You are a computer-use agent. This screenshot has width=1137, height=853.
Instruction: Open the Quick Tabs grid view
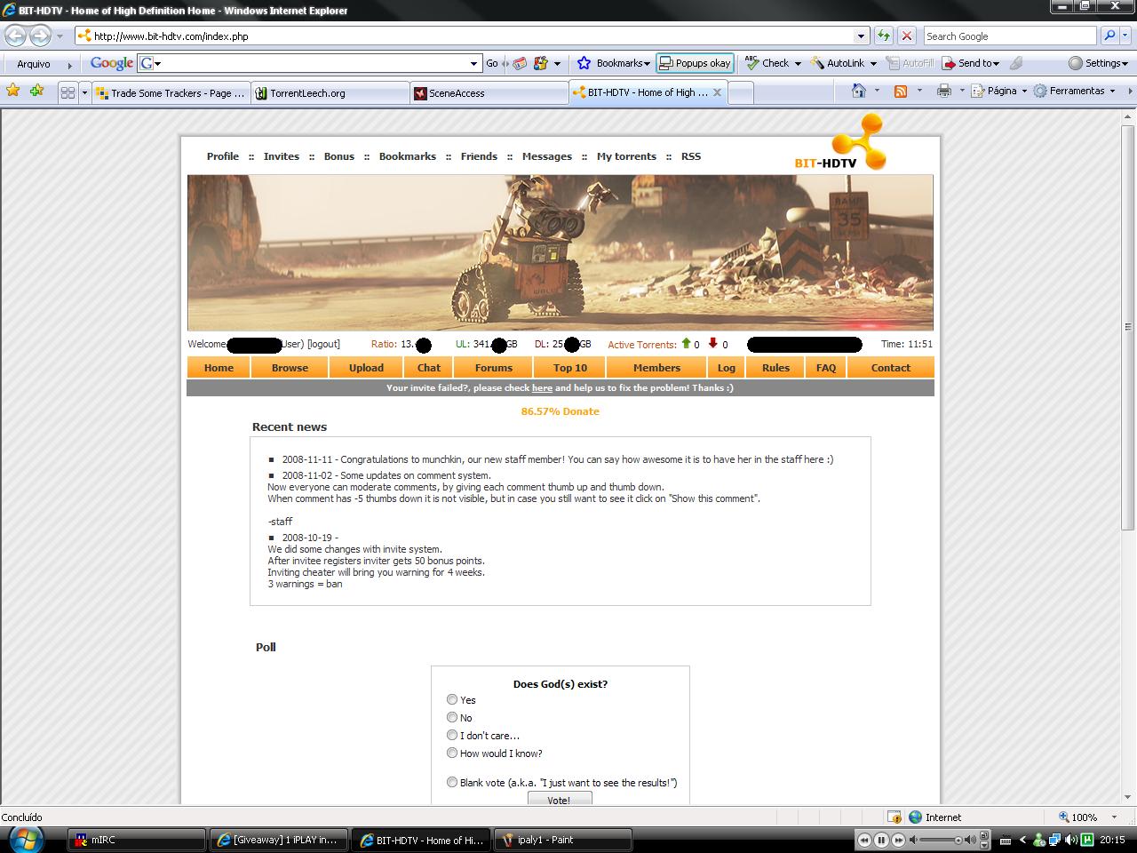(x=68, y=92)
